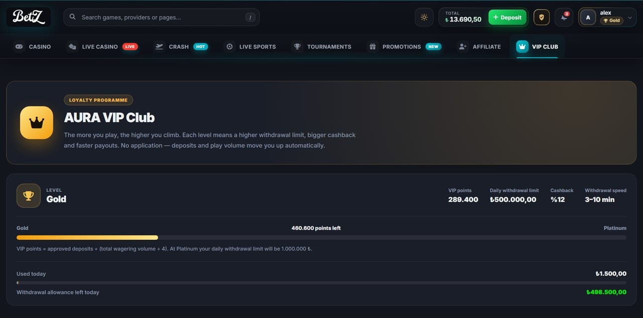Click withdrawal speed 3–10 min
The height and width of the screenshot is (318, 643).
tap(600, 199)
